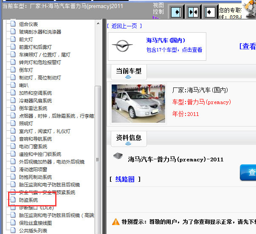Click the silver Premacy car thumbnail
This screenshot has height=234, width=256.
pos(138,104)
